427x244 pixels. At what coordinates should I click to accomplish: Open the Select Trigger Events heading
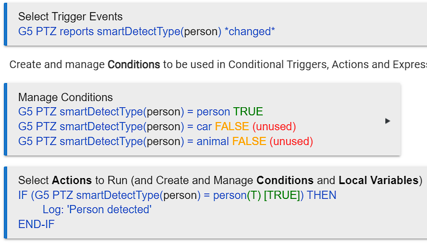click(71, 17)
